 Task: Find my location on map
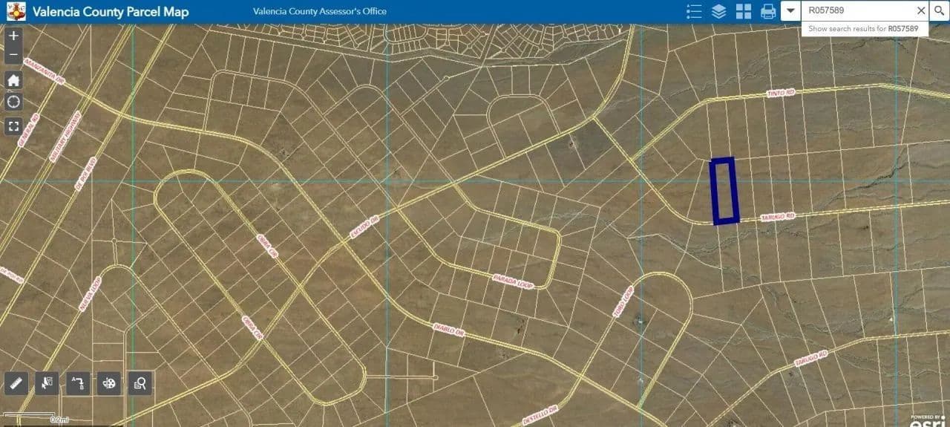tap(13, 102)
